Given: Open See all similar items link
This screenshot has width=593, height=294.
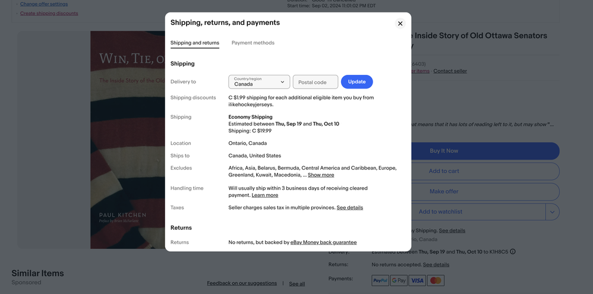Looking at the screenshot, I should tap(296, 284).
